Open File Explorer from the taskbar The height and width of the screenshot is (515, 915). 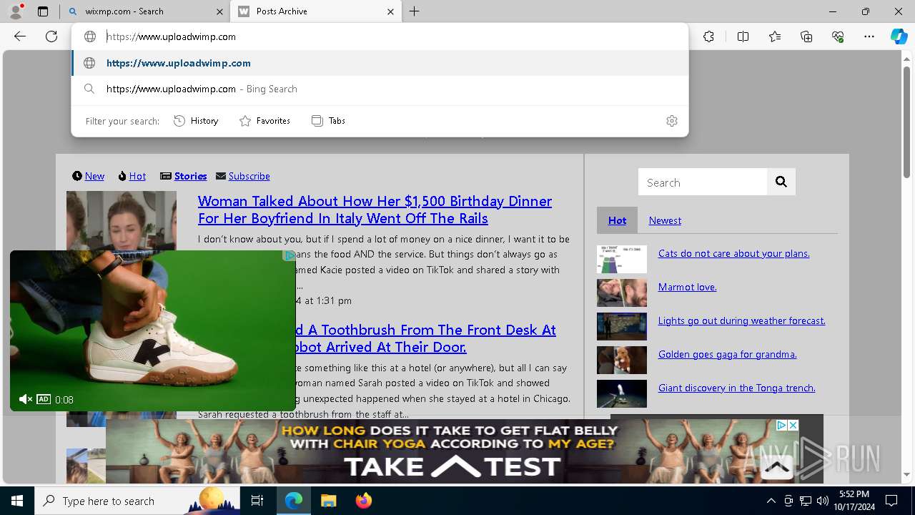coord(328,501)
